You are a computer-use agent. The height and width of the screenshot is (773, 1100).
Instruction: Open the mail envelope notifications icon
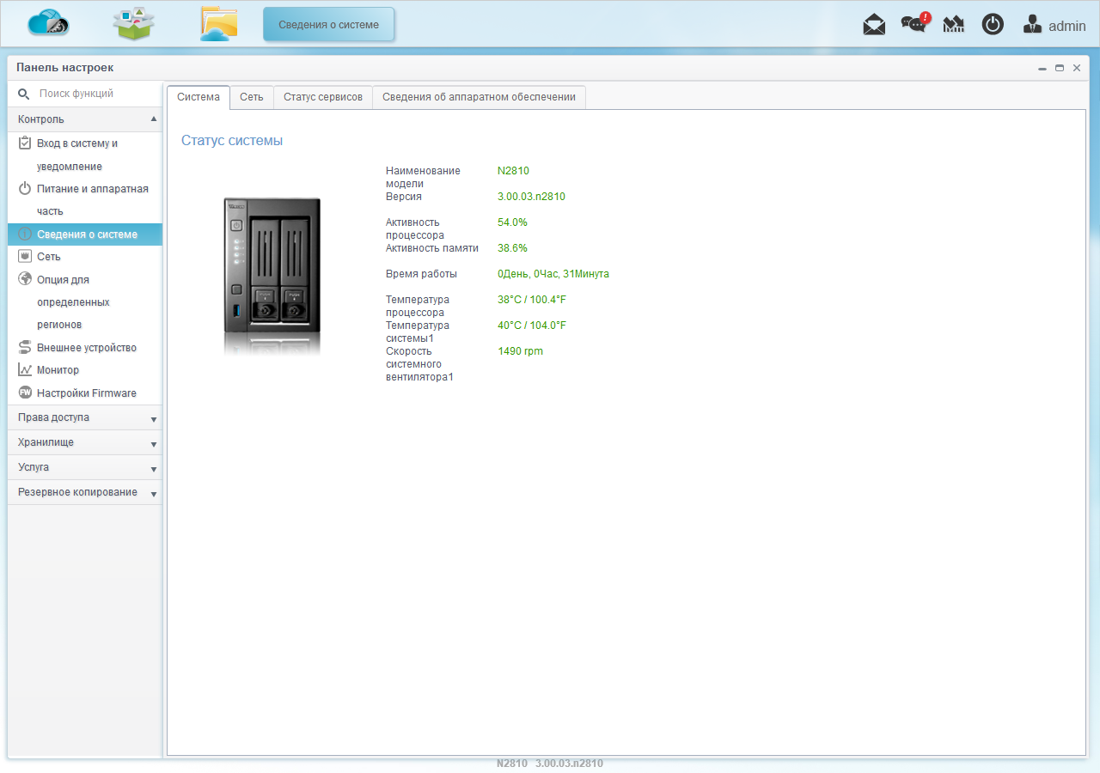click(x=874, y=25)
